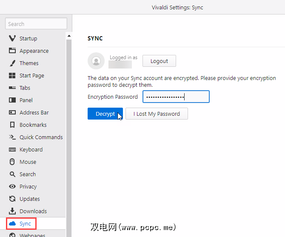Click the Encryption Password label
Screen dimensions: 285x237
coord(112,97)
